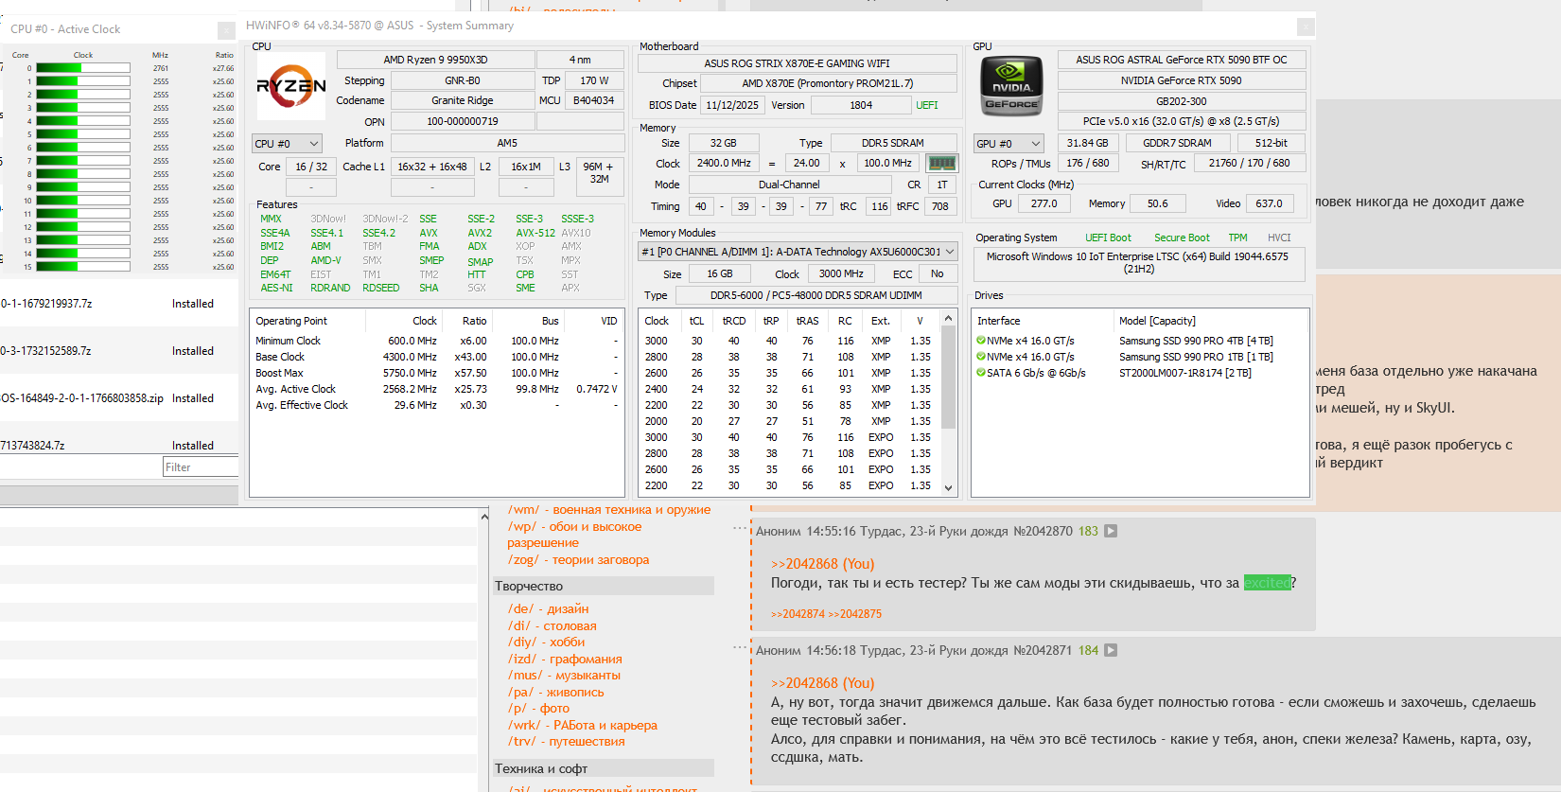This screenshot has height=792, width=1561.
Task: Click the Video clock value 637.0
Action: (1269, 203)
